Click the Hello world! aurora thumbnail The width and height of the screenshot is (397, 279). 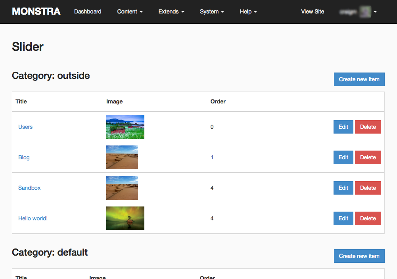tap(125, 218)
